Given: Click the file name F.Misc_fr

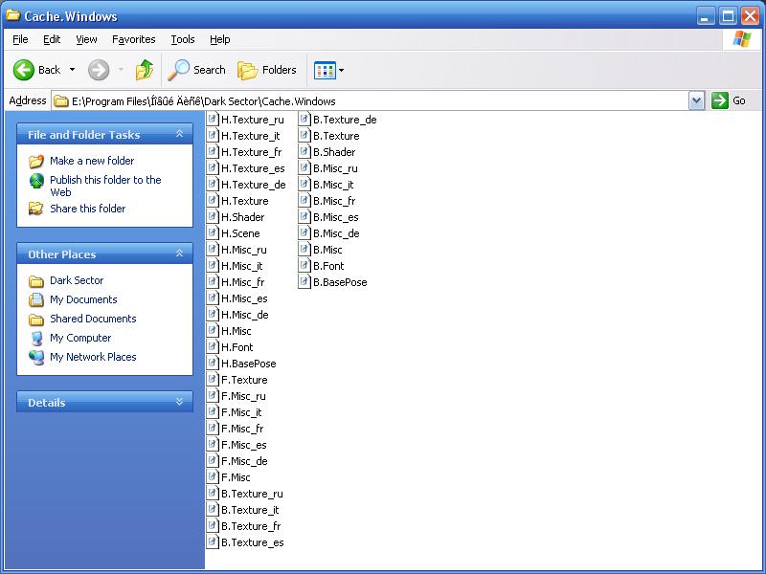Looking at the screenshot, I should click(x=242, y=428).
